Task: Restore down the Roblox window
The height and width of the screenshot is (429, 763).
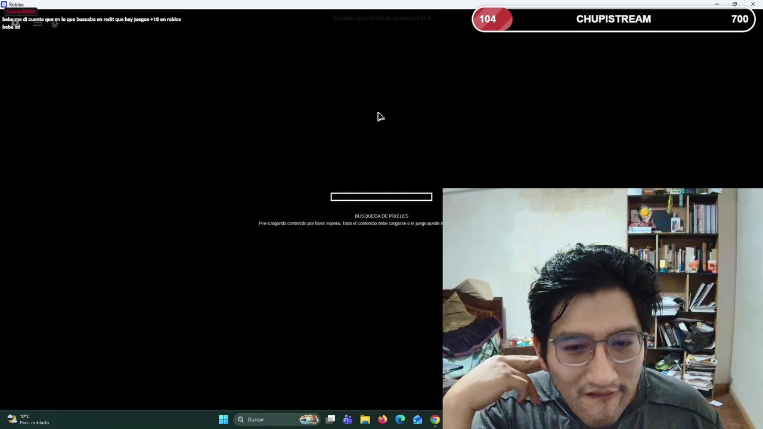Action: 734,4
